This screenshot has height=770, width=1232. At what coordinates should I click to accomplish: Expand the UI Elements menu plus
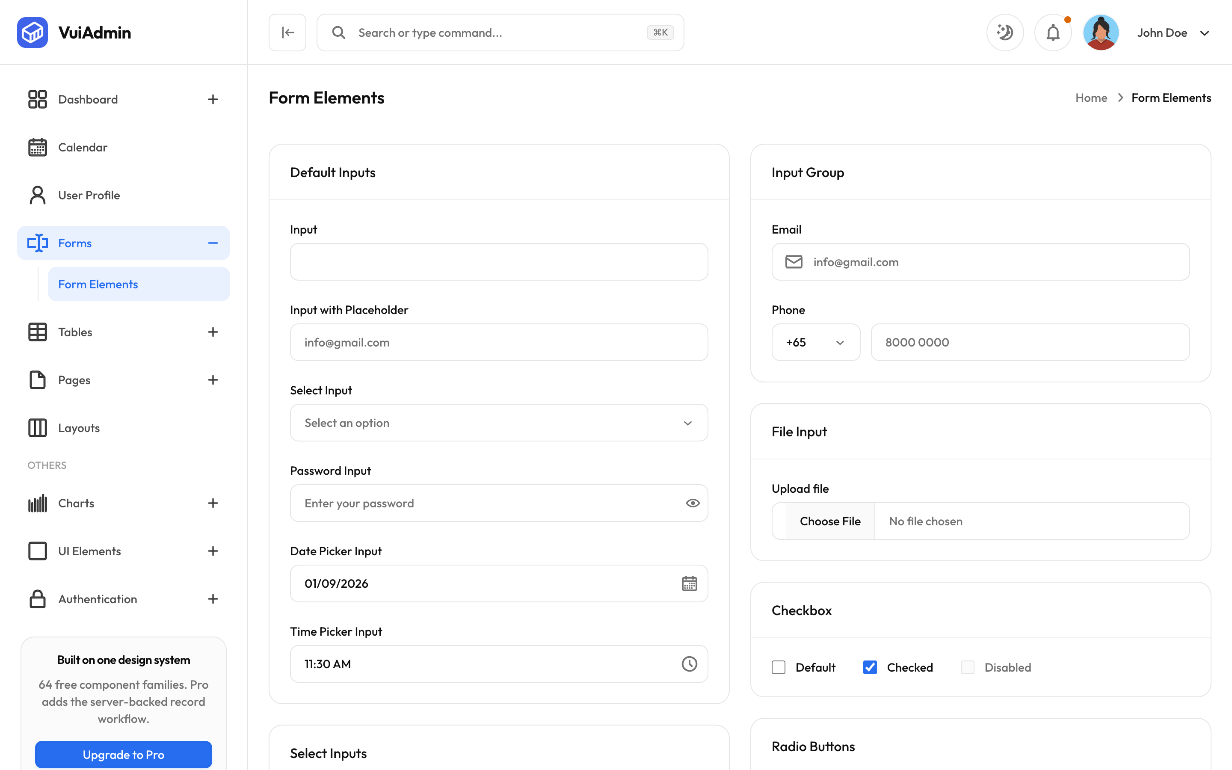[x=213, y=551]
